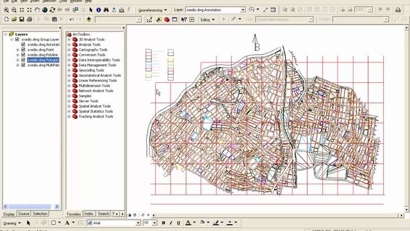The image size is (410, 231).
Task: Open the Find binoculars tool
Action: click(x=106, y=10)
